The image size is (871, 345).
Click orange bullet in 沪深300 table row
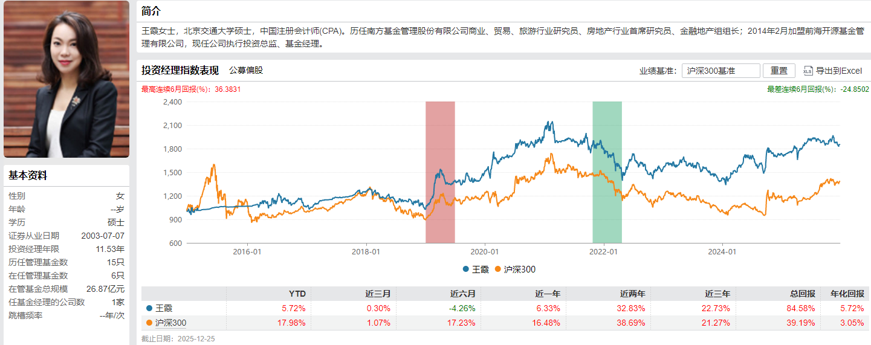pos(149,323)
